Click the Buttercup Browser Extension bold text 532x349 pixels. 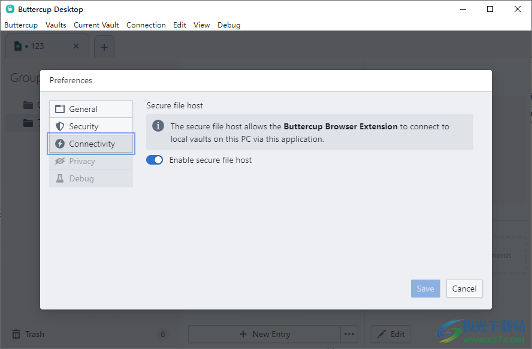[x=340, y=126]
